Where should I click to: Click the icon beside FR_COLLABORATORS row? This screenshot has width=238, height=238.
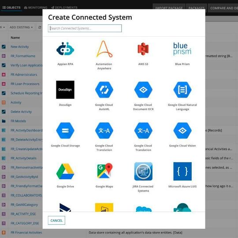[4, 195]
